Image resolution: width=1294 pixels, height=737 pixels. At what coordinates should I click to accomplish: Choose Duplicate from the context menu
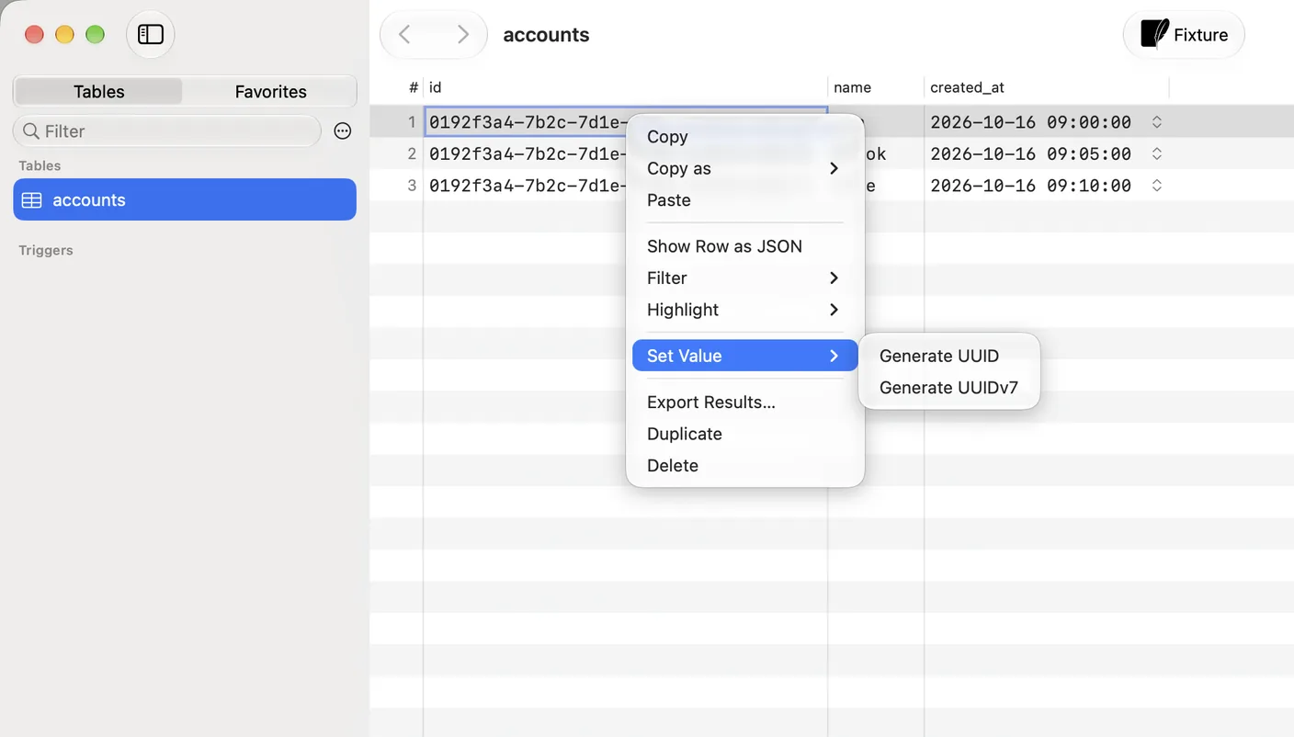[x=745, y=434]
